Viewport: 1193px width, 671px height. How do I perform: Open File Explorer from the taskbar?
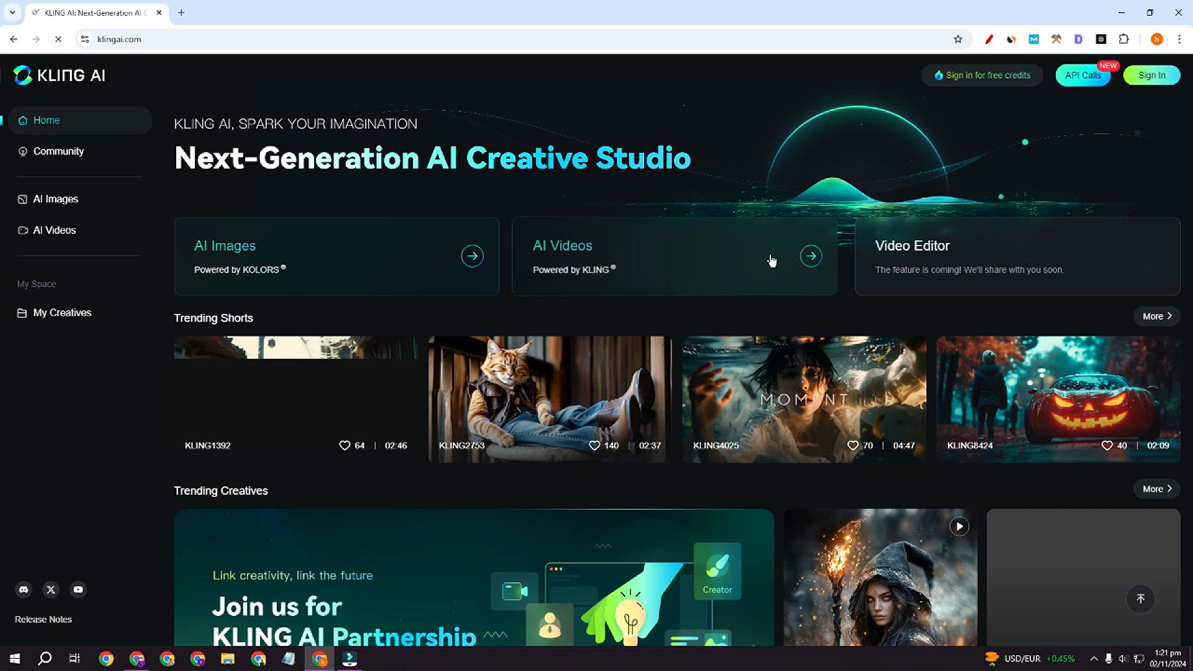click(227, 659)
